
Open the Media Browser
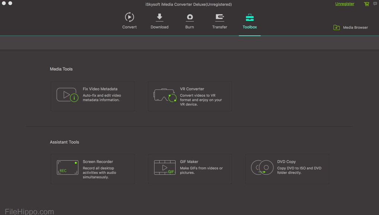(351, 27)
